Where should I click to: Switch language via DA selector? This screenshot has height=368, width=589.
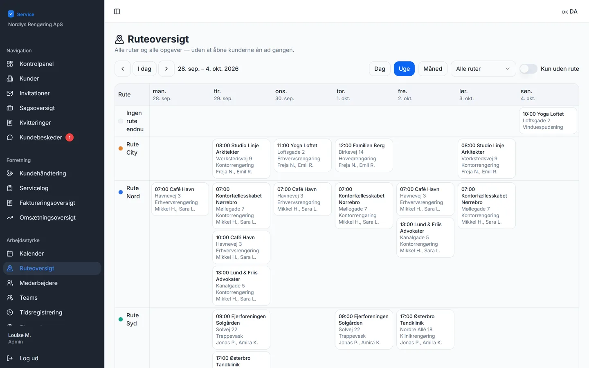570,11
